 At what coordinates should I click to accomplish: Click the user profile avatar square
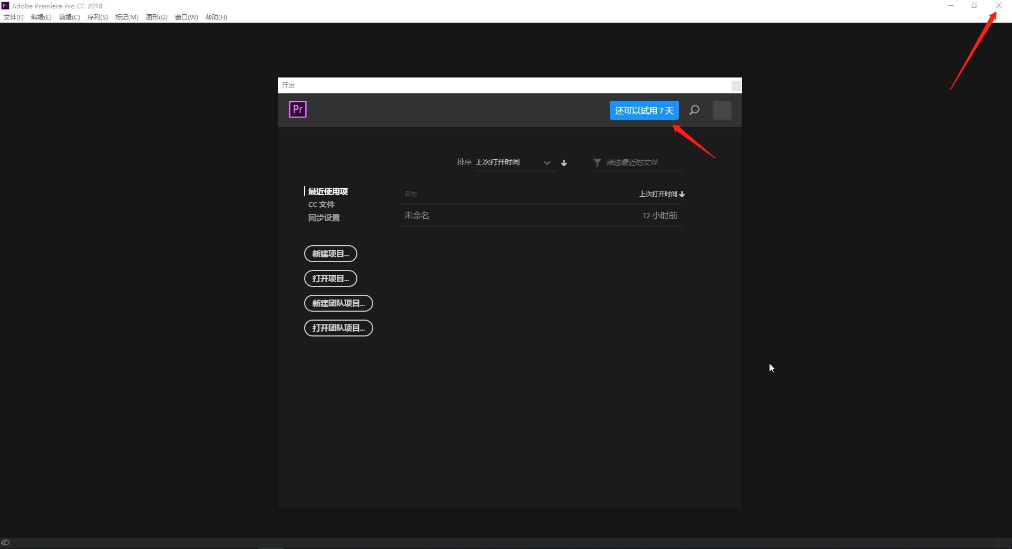(722, 110)
